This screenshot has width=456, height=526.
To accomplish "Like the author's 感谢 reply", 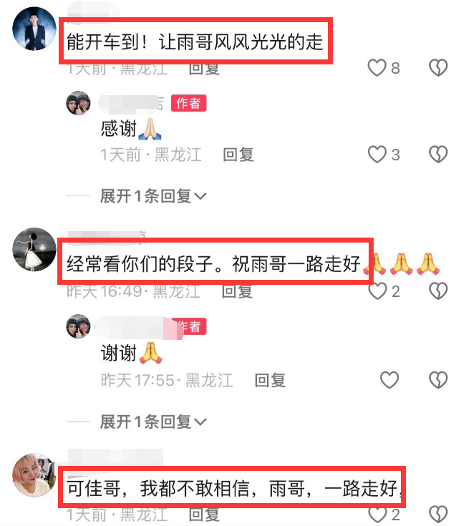I will [377, 155].
